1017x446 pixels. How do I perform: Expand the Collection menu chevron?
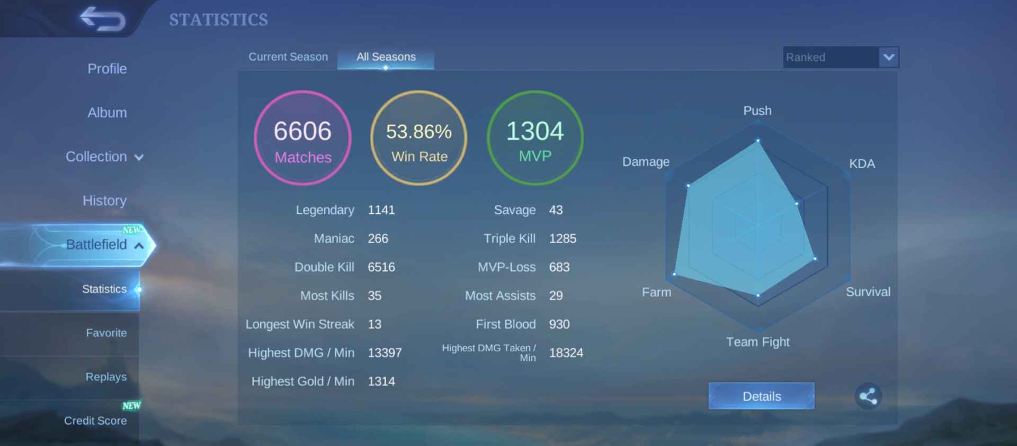pos(139,158)
